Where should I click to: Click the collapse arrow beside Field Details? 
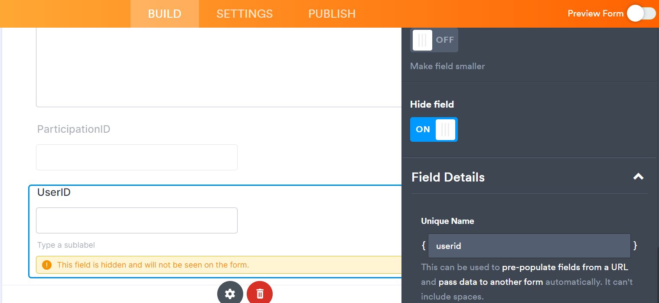click(638, 177)
